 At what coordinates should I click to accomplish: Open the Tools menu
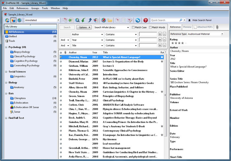45,8
